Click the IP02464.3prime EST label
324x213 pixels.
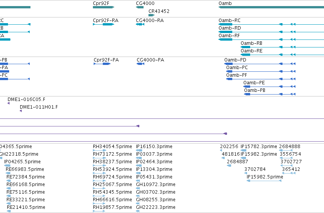(154, 162)
